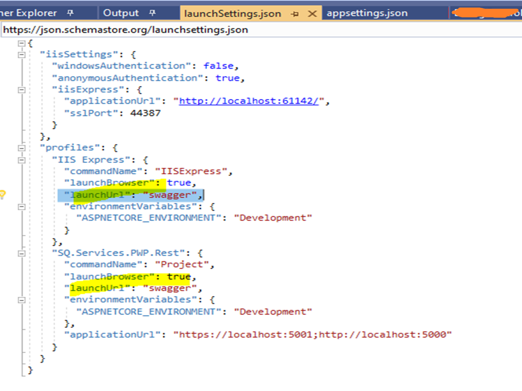Open the appsettings.json tab
This screenshot has height=391, width=522.
367,13
